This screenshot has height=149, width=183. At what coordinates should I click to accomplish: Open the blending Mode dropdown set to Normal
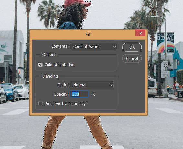coord(92,85)
